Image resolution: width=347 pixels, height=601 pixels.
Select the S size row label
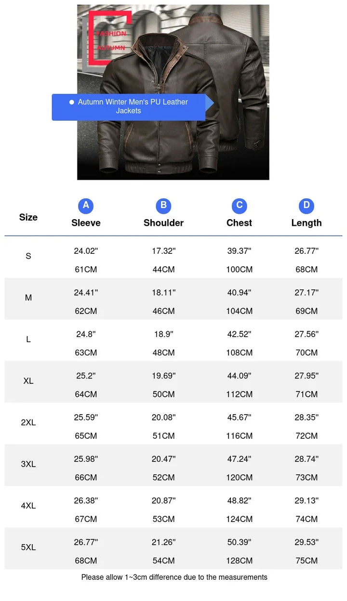click(x=28, y=256)
